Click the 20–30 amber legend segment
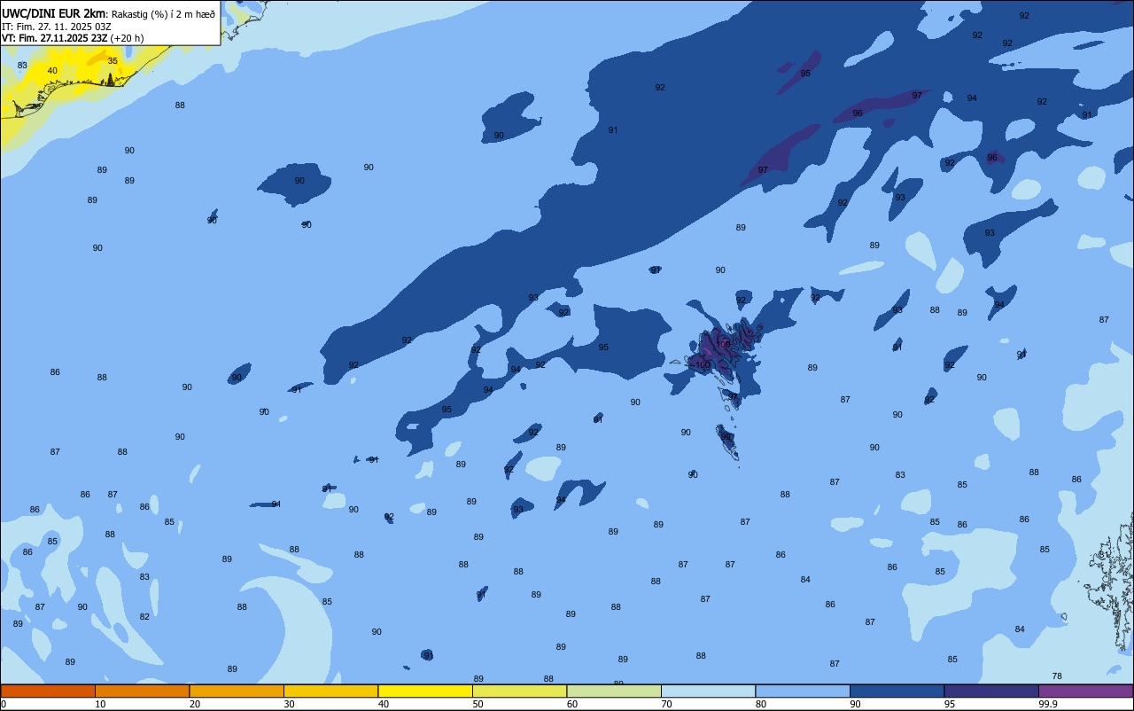 (237, 691)
